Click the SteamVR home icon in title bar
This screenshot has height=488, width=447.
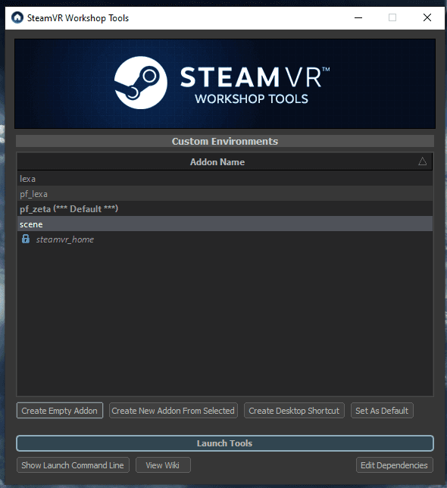coord(17,17)
